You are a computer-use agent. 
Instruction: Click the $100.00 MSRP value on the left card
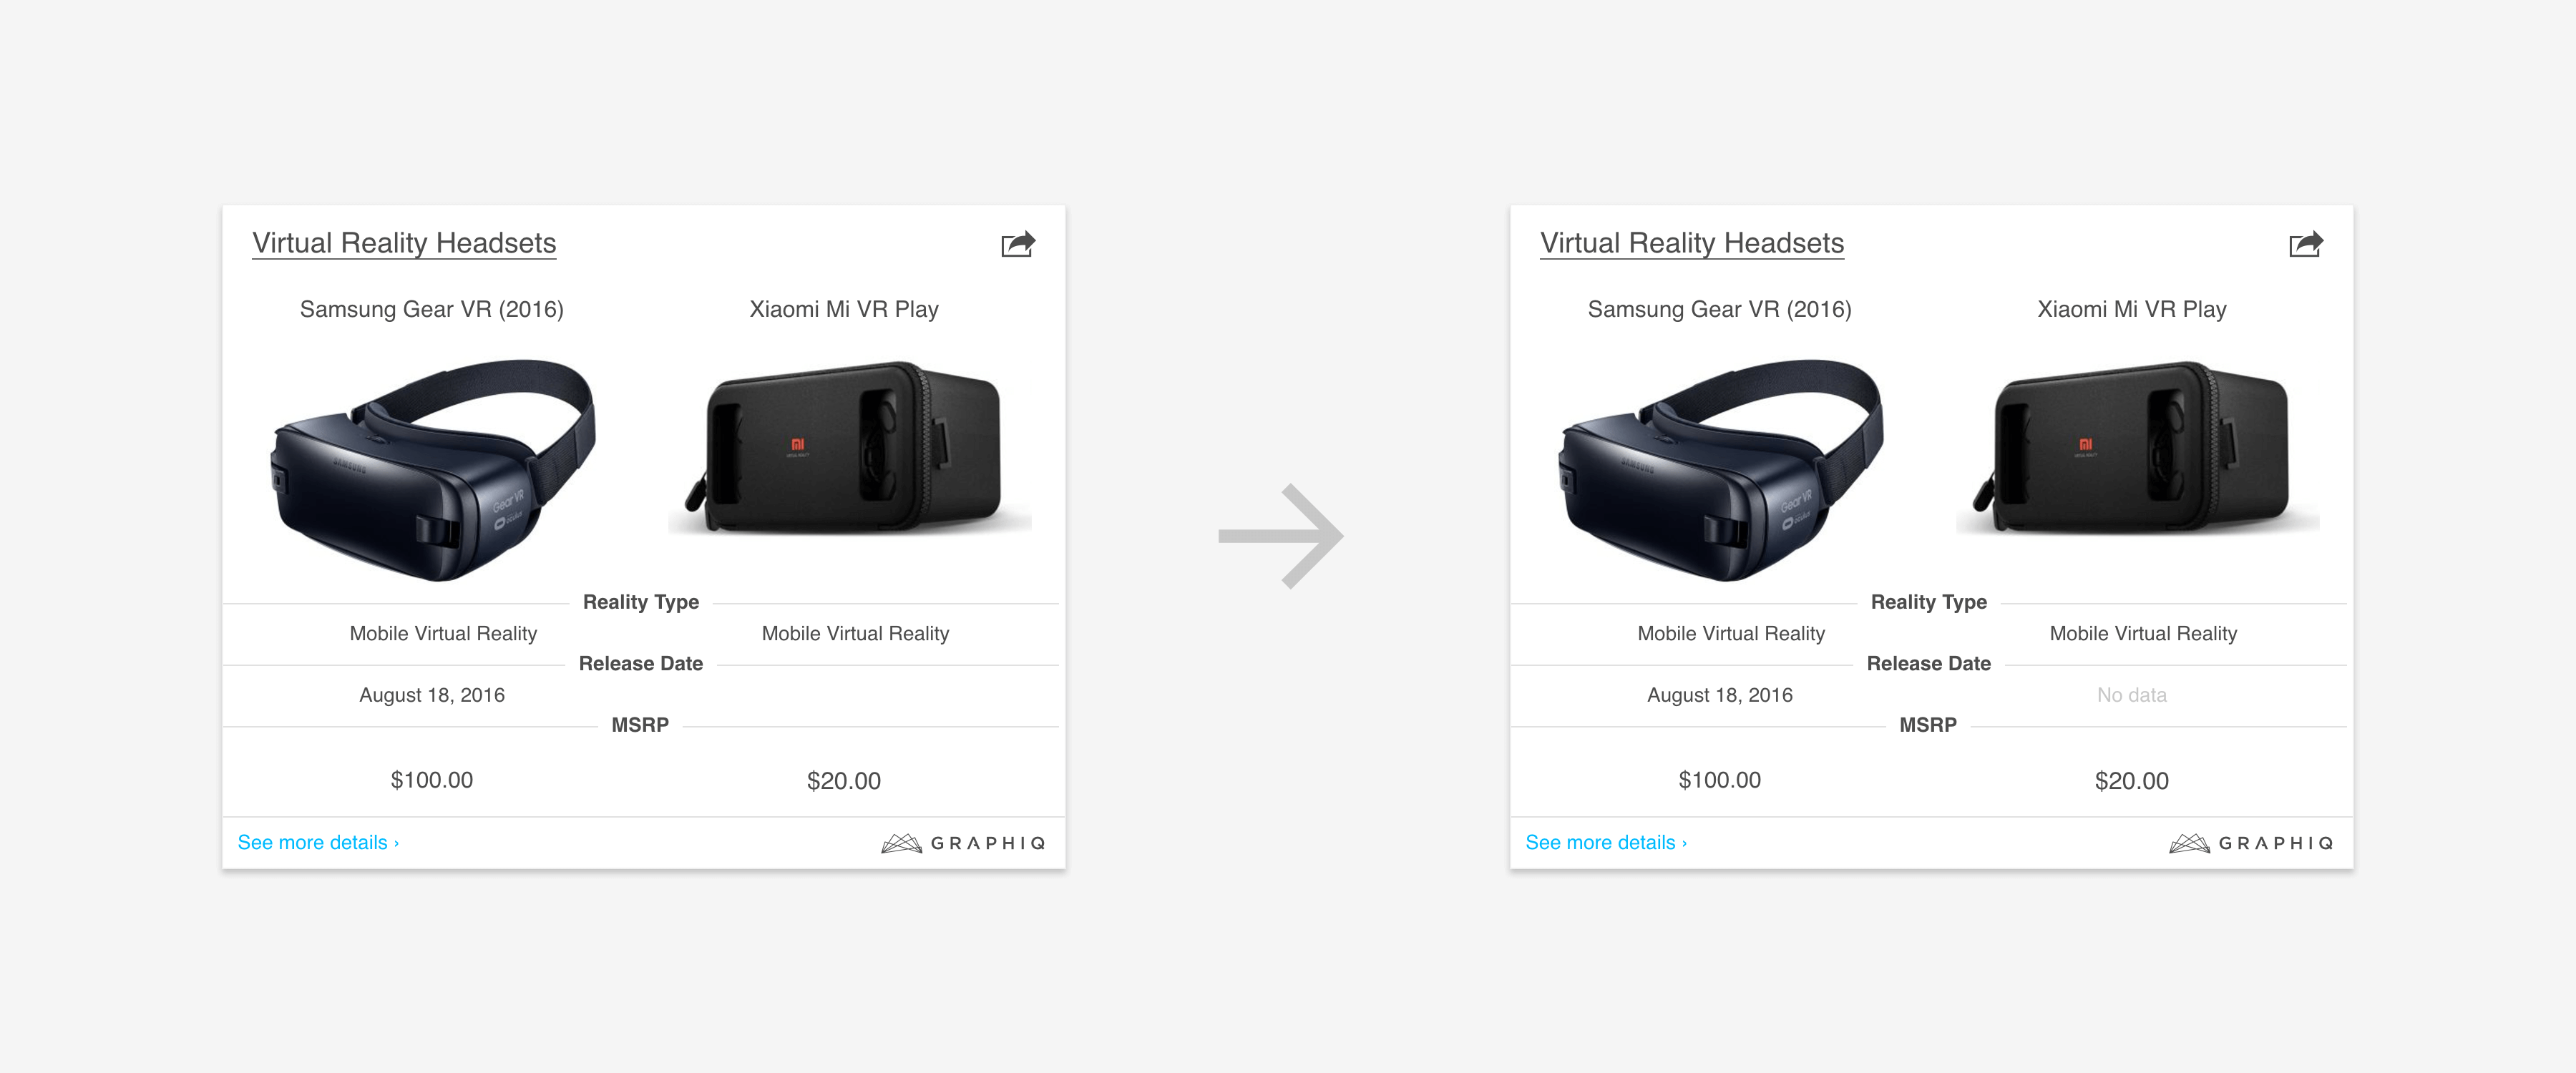pos(432,780)
